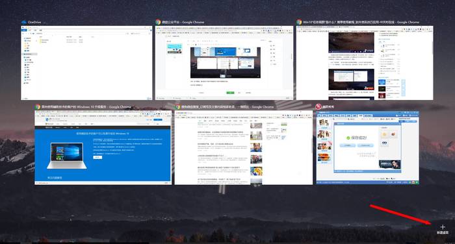Screen dimensions: 455x244
Task: Click the 美图秀秀 title text
Action: [x=328, y=106]
